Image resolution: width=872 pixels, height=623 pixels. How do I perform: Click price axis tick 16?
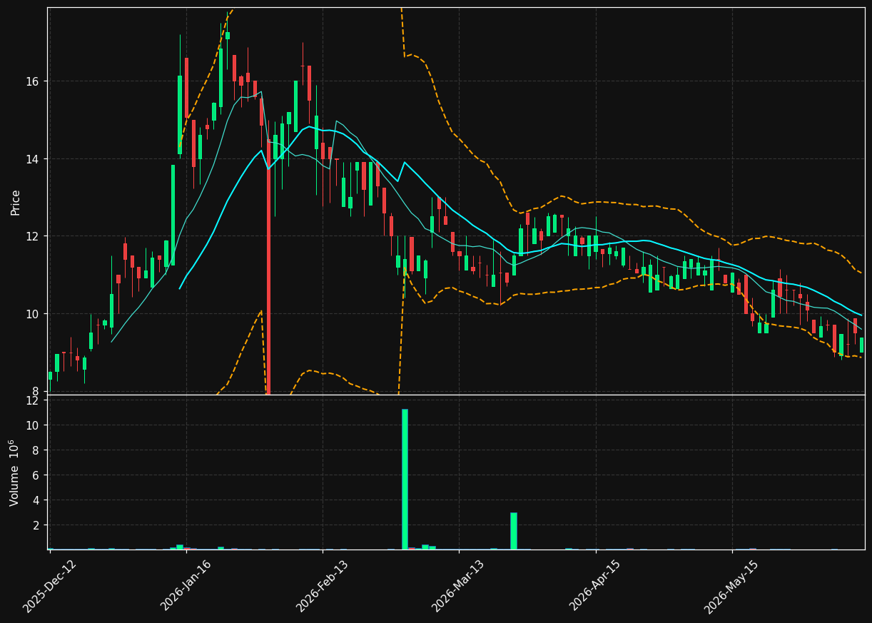[34, 81]
